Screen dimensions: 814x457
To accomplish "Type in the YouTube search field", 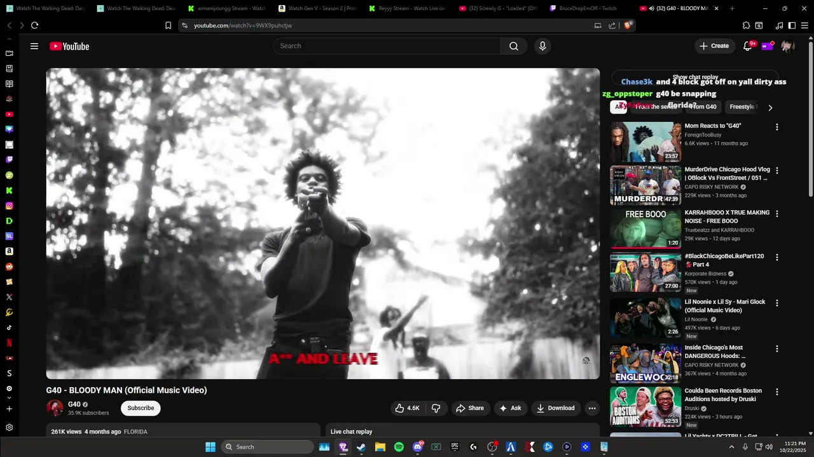I will (x=387, y=46).
